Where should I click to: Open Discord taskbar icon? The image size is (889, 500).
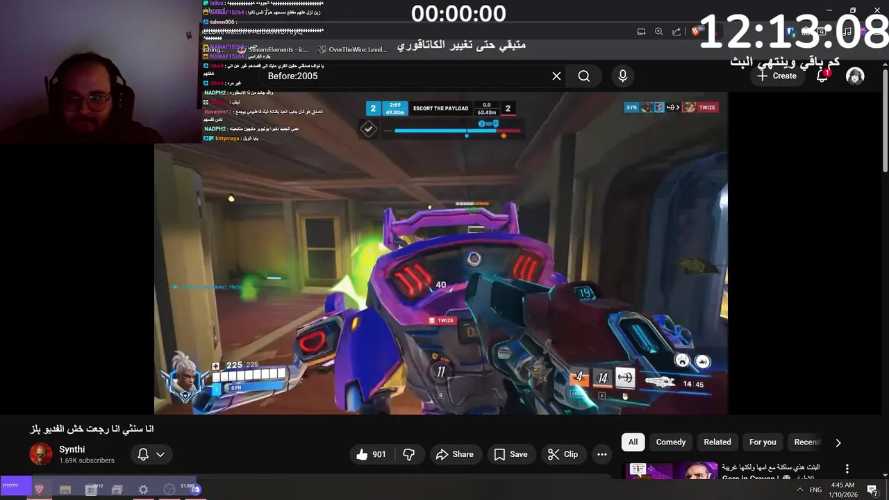click(196, 490)
